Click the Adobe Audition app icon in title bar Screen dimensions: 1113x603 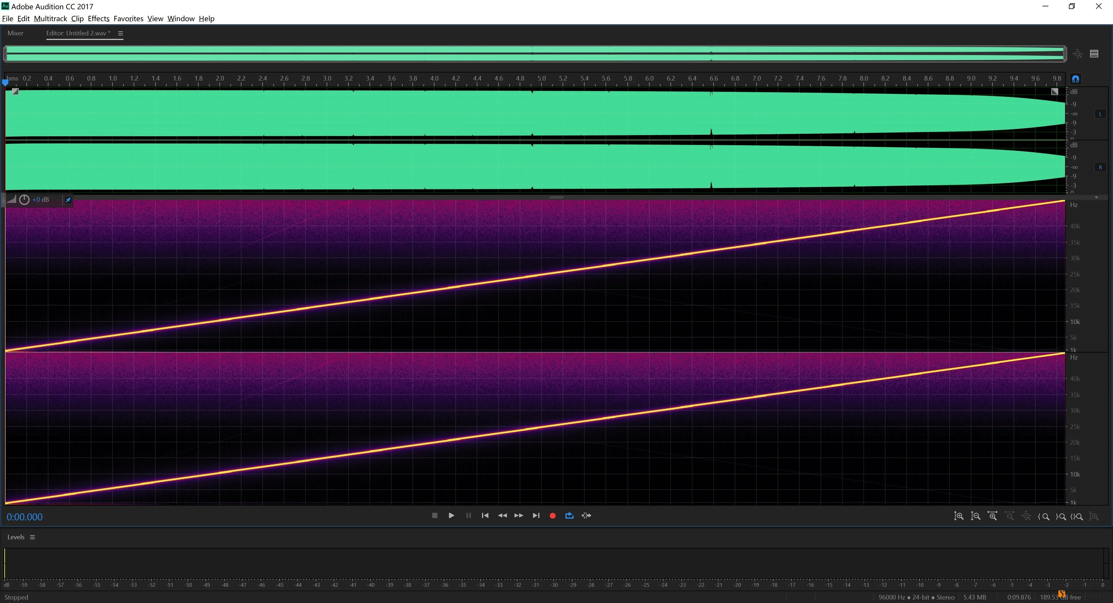point(5,6)
